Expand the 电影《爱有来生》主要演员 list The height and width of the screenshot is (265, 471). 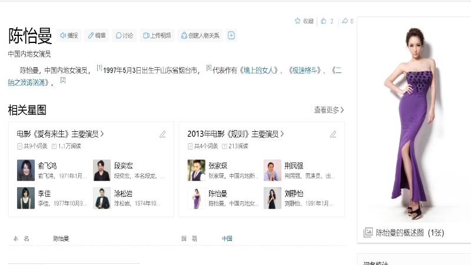click(61, 134)
